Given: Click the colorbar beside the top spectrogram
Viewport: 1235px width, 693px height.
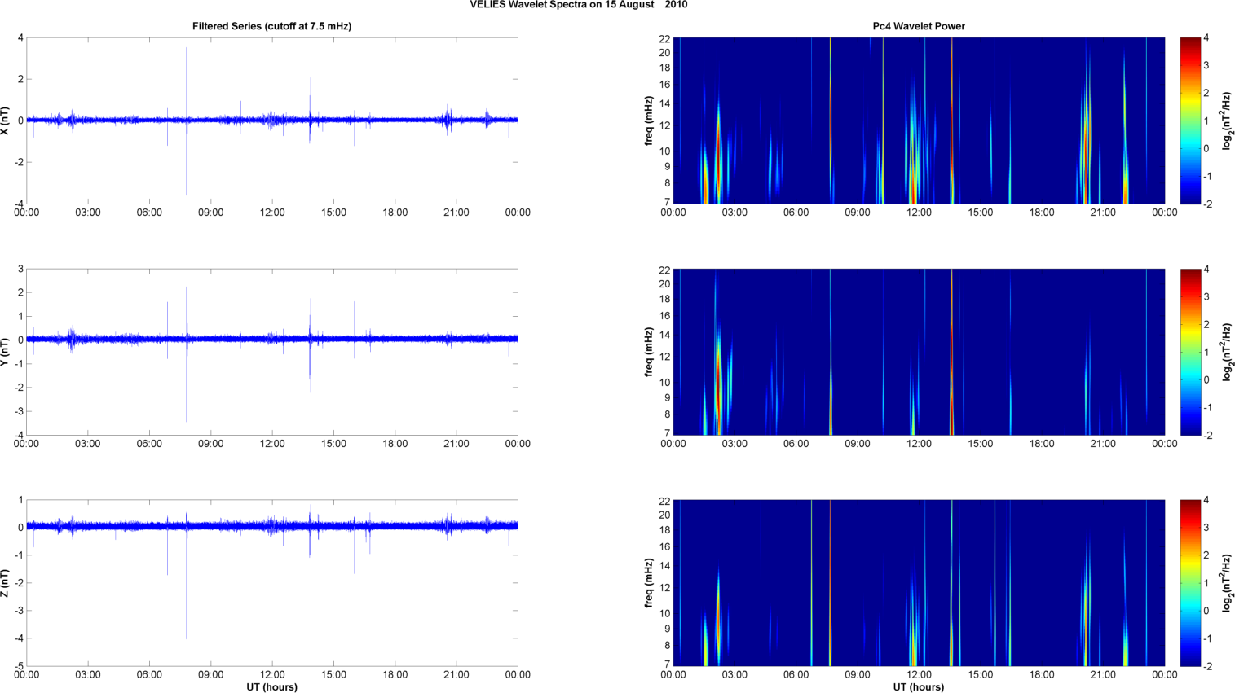Looking at the screenshot, I should pyautogui.click(x=1190, y=121).
